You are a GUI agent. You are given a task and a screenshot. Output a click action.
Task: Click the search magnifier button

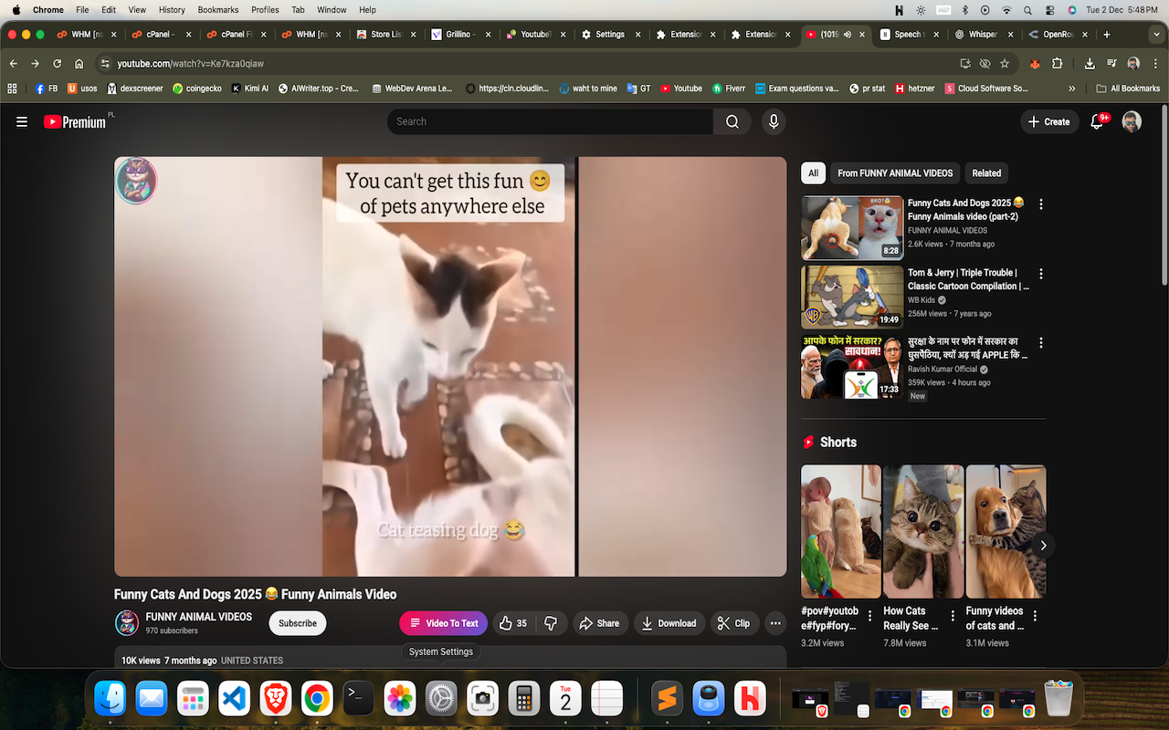click(x=732, y=121)
